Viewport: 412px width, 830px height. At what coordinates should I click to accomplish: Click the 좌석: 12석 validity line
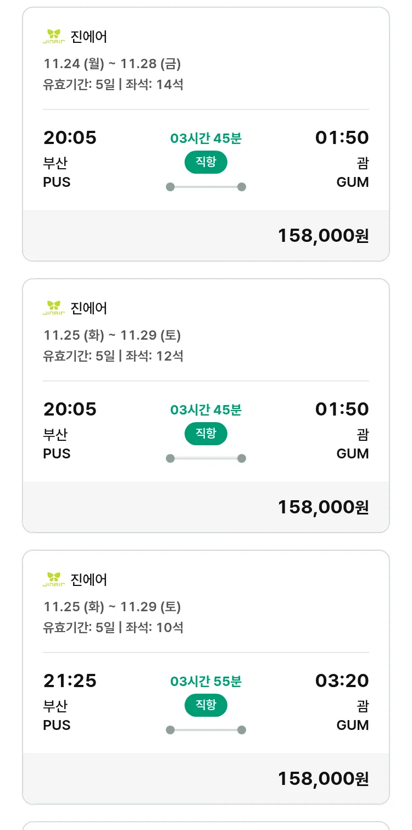tap(113, 356)
